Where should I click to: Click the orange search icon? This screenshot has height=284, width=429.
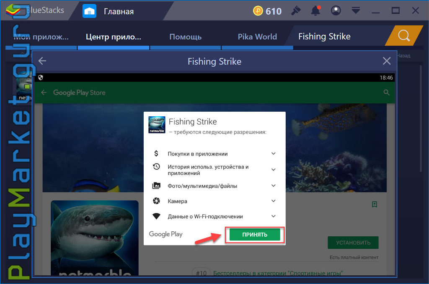tap(404, 36)
